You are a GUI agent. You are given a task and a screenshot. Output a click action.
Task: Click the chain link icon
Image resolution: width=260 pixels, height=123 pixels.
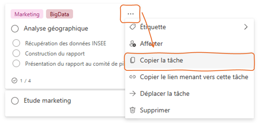pyautogui.click(x=133, y=77)
